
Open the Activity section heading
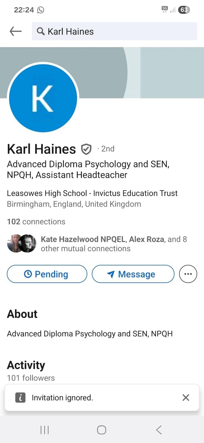point(26,365)
